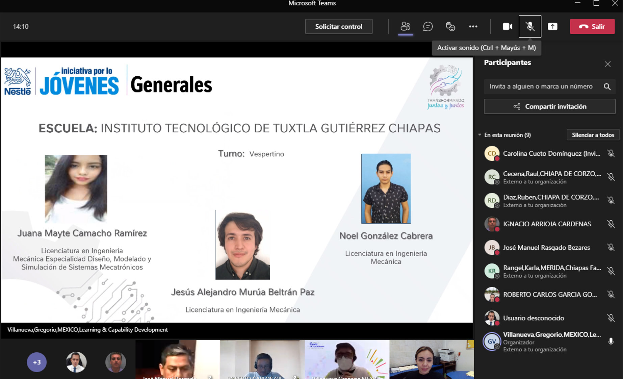Select participant IGNACIO ARRIOJA CARDENAS
This screenshot has height=379, width=623.
[x=549, y=224]
